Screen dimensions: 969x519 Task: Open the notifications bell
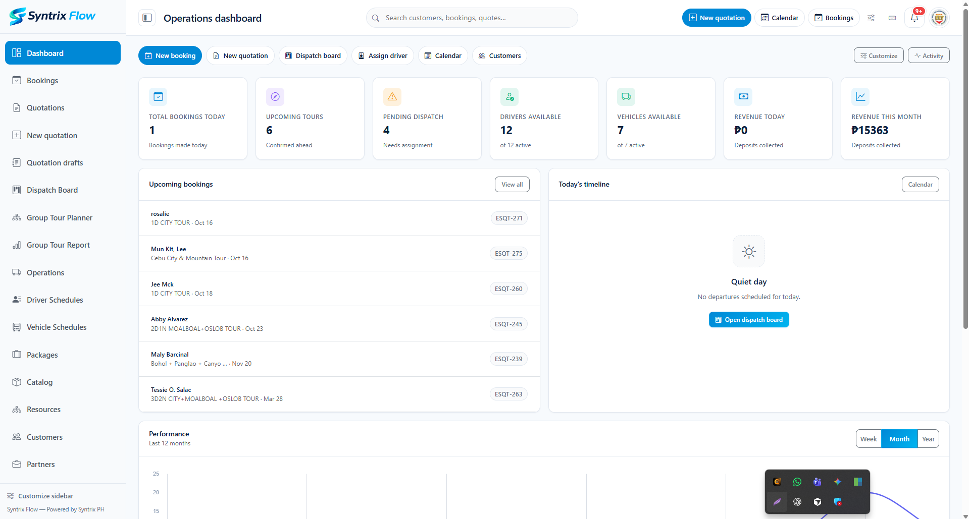914,18
